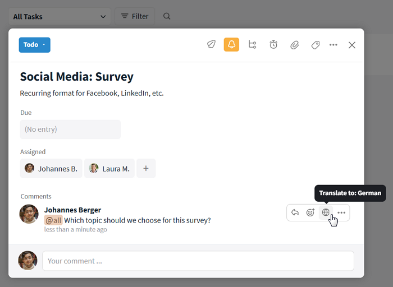Add another assignee with plus button
The height and width of the screenshot is (287, 393).
(146, 168)
